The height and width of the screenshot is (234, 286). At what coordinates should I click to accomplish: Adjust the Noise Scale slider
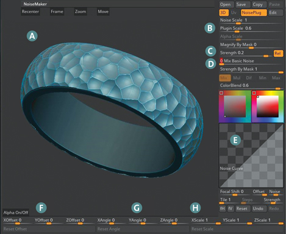coord(251,21)
